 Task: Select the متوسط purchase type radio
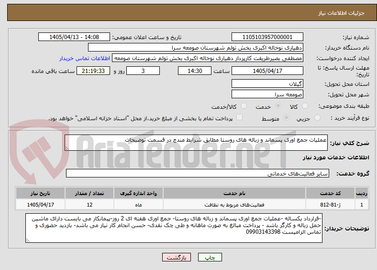coord(286,117)
